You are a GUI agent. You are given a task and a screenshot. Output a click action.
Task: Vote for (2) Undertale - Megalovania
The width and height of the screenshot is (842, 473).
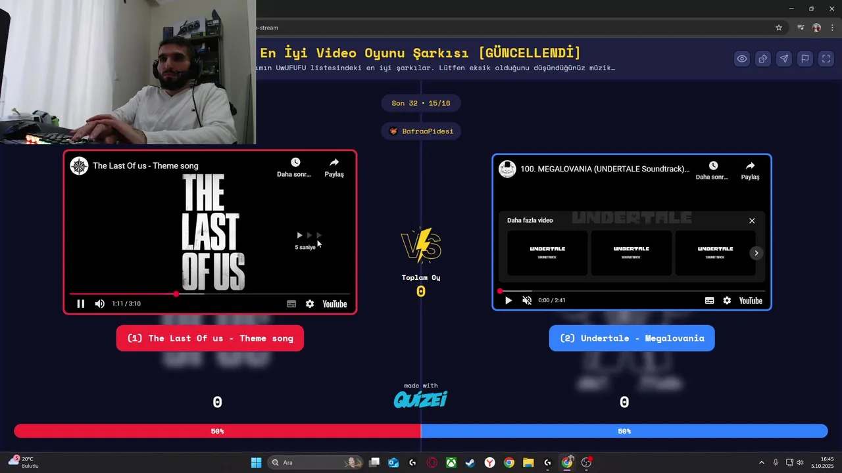coord(631,338)
